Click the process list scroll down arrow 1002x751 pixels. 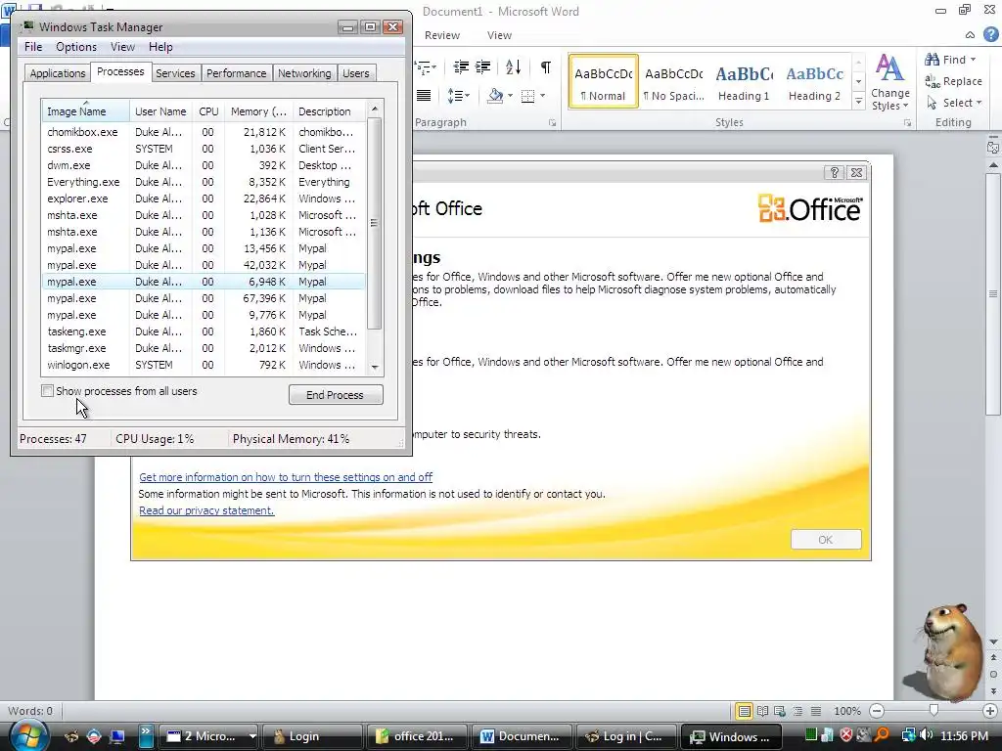click(375, 368)
